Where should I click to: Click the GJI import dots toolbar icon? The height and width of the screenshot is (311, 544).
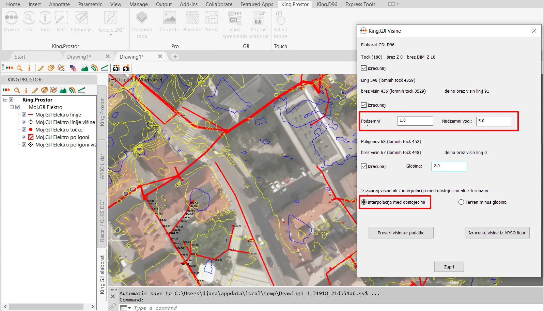116,68
